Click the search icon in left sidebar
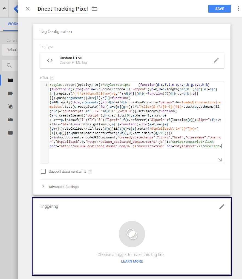The width and height of the screenshot is (242, 279). (x=9, y=66)
